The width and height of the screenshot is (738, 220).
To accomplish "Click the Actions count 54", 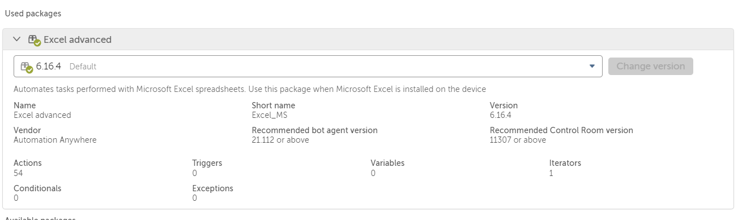I will [18, 173].
